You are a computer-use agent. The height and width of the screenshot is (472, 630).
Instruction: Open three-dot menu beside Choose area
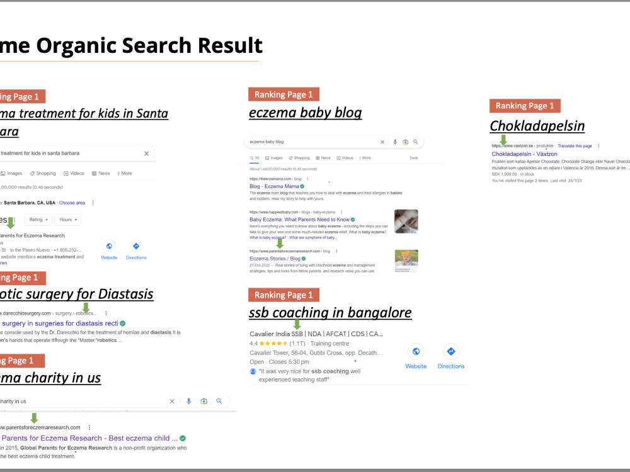pyautogui.click(x=93, y=203)
